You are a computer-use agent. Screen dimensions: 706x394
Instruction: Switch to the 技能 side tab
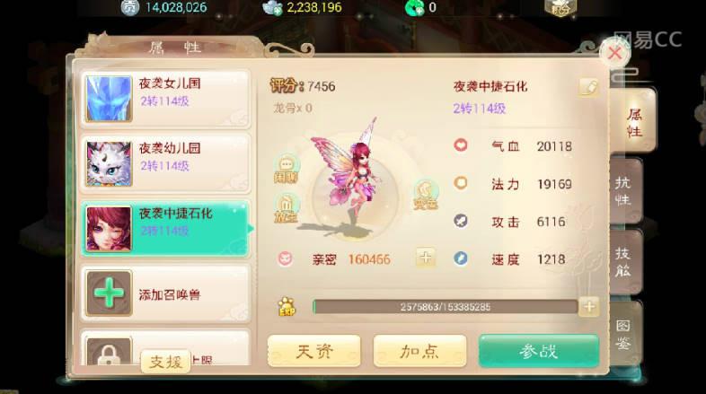[x=625, y=262]
